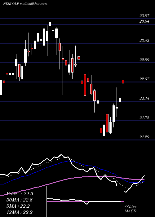Click the 50MA : 22.3 readout

click(20, 200)
